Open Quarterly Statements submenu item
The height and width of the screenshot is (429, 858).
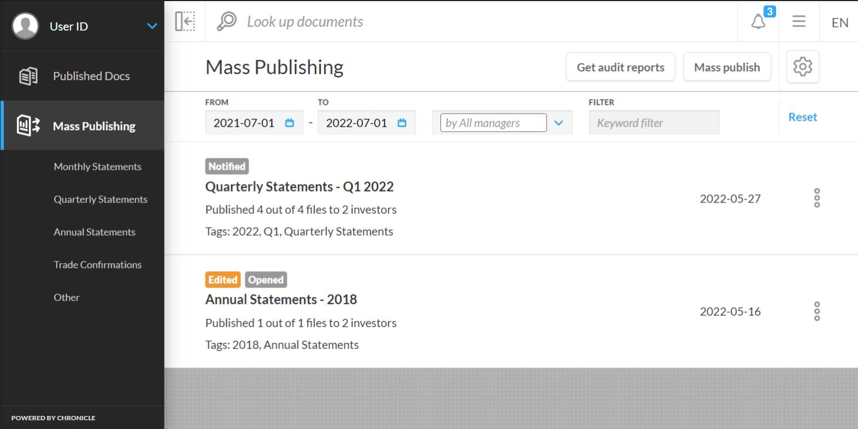pos(101,199)
